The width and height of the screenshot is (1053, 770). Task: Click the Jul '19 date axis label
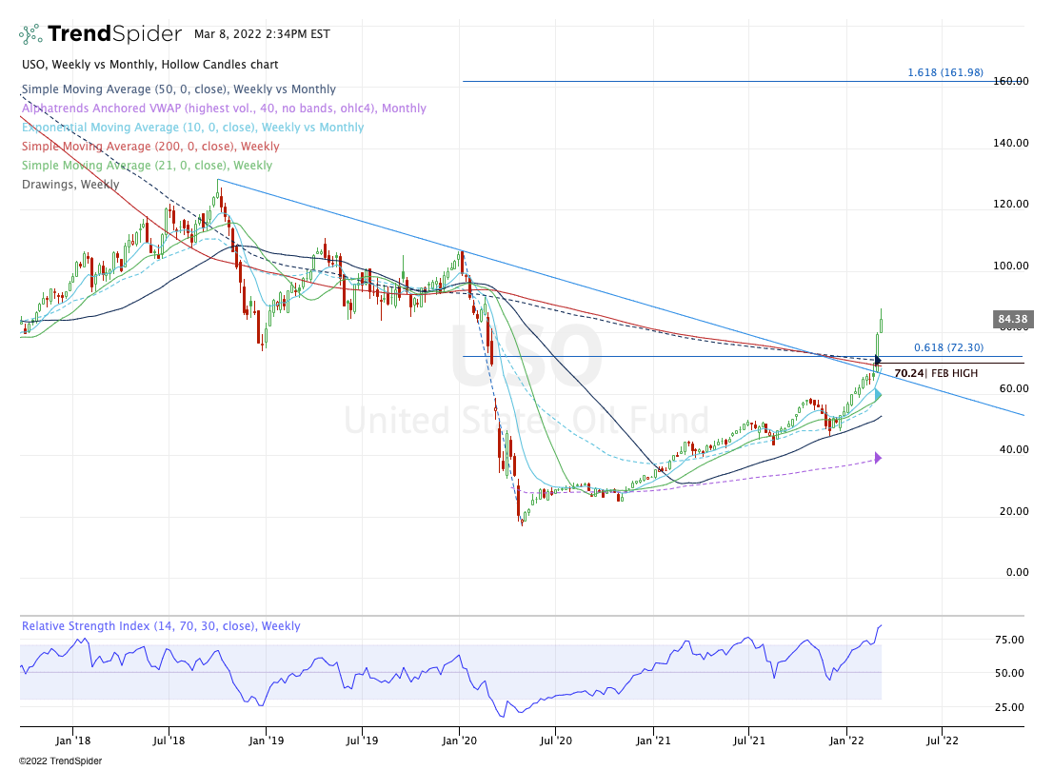click(x=362, y=741)
